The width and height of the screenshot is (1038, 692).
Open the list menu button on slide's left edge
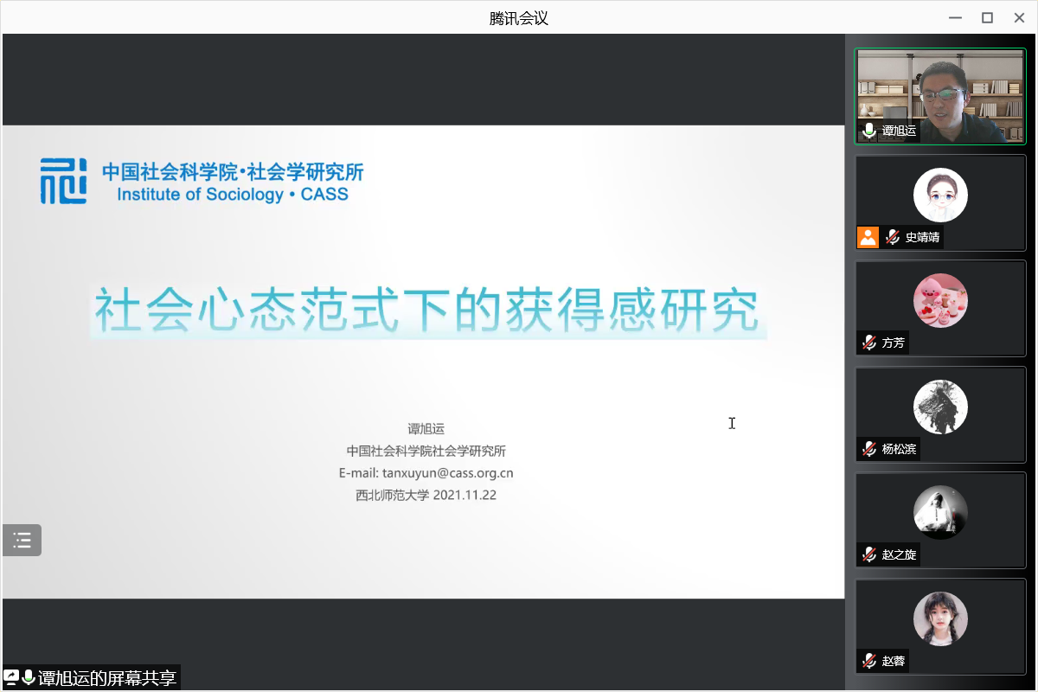[22, 541]
